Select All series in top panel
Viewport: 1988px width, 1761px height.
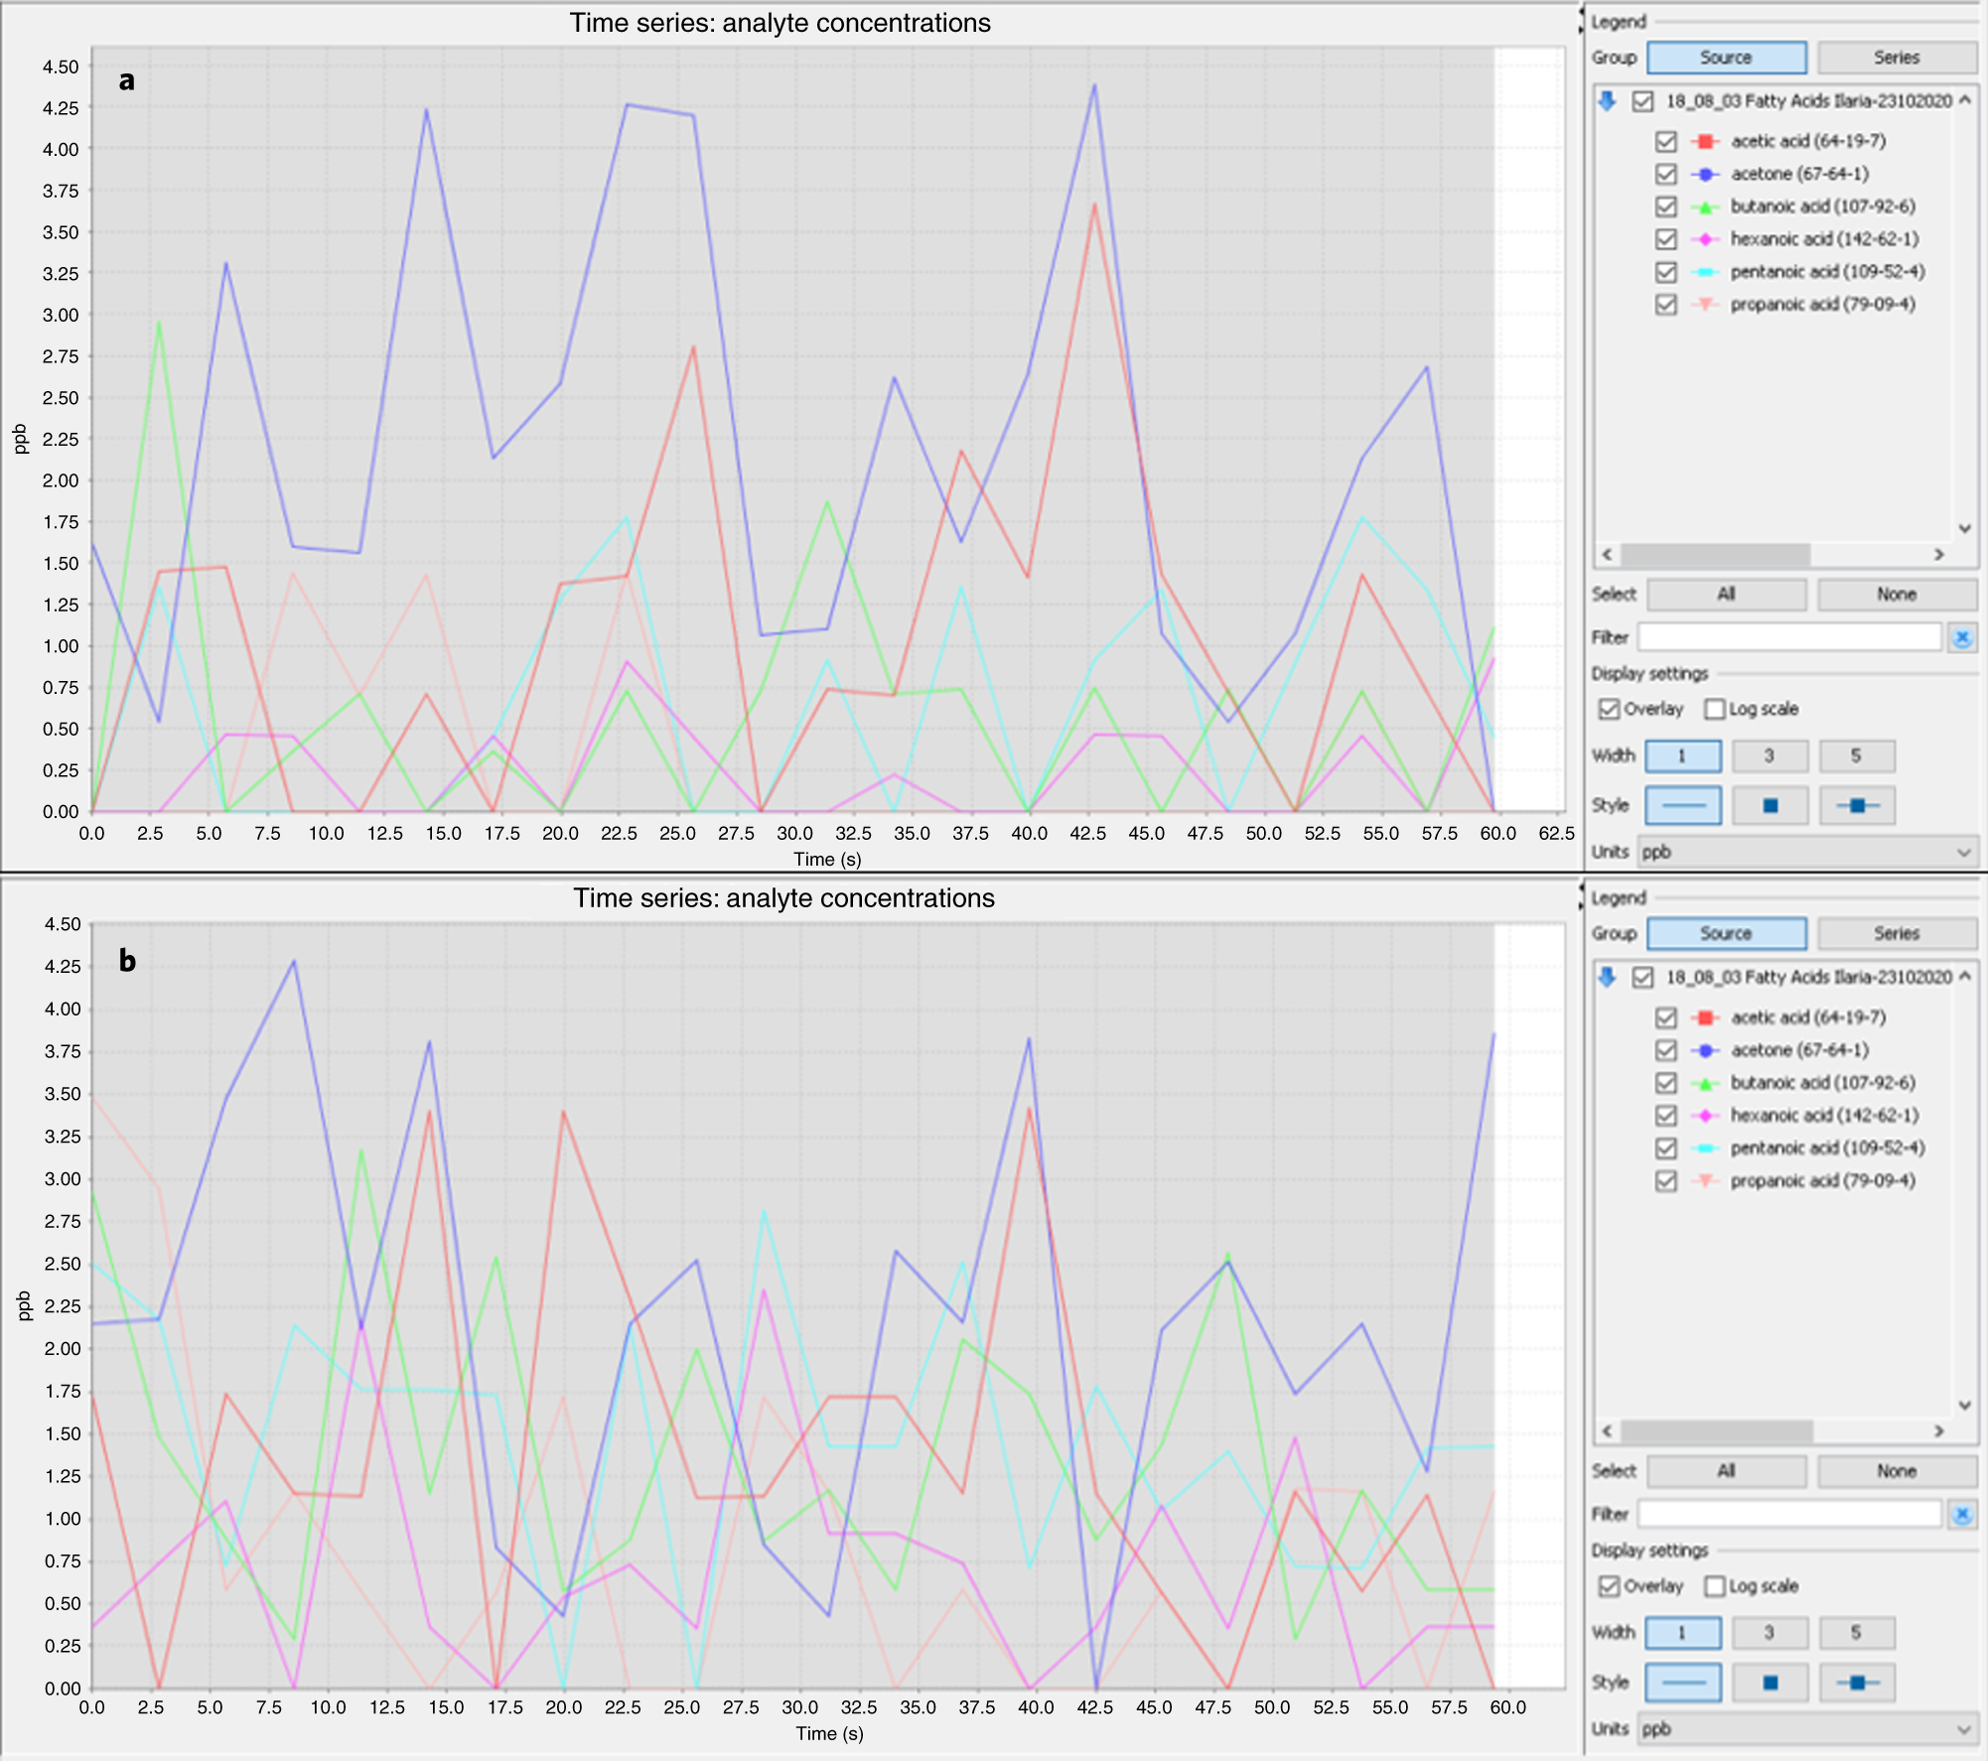tap(1727, 594)
